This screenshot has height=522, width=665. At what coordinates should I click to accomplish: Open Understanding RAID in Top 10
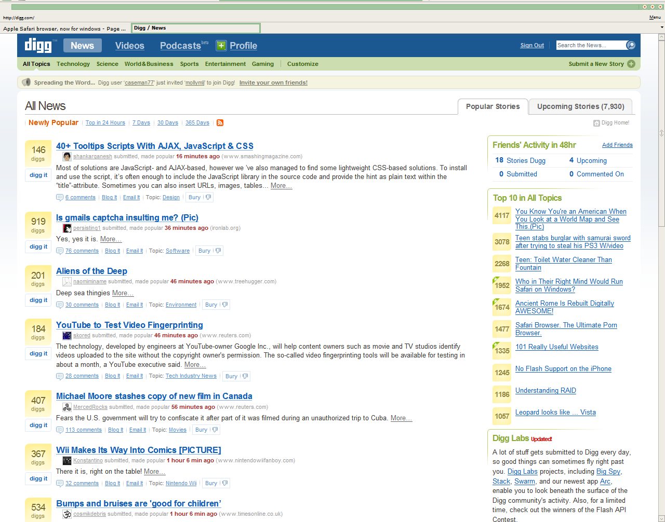click(546, 391)
